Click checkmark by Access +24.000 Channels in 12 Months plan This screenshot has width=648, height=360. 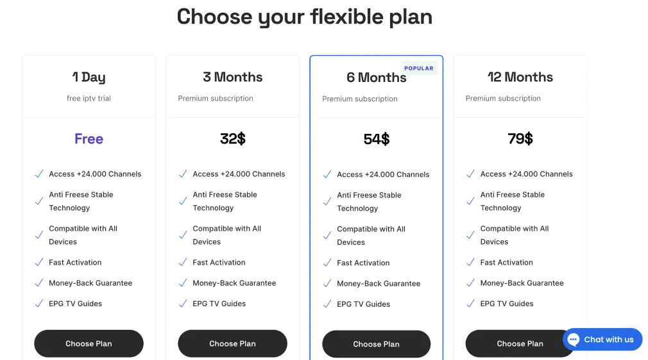coord(470,174)
